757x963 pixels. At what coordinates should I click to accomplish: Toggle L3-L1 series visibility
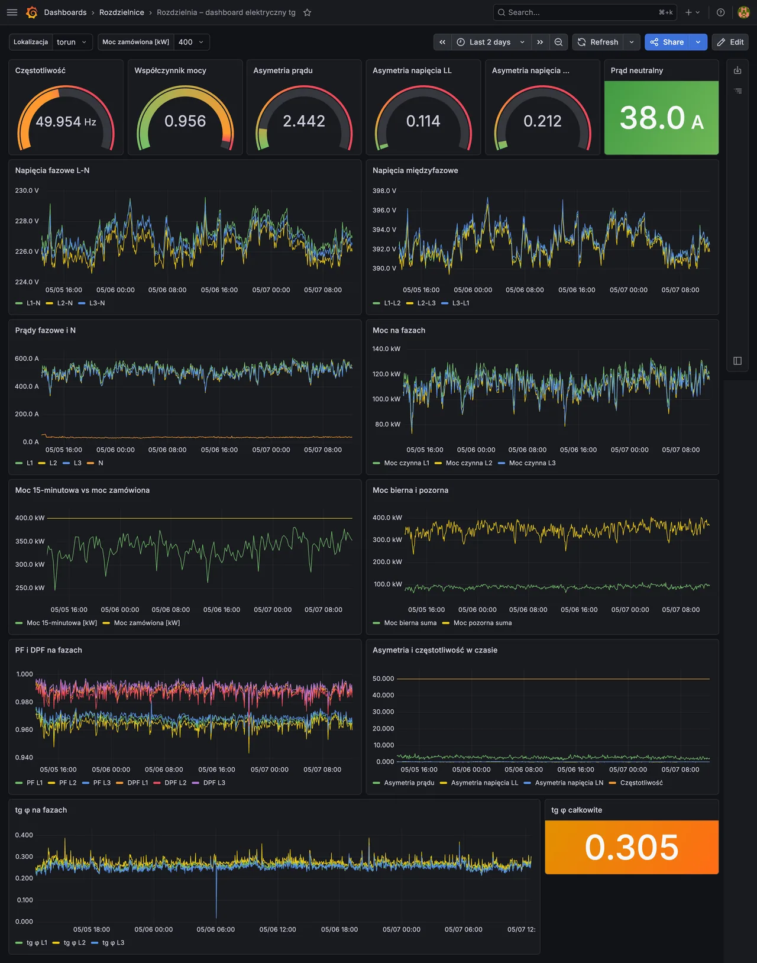point(461,303)
